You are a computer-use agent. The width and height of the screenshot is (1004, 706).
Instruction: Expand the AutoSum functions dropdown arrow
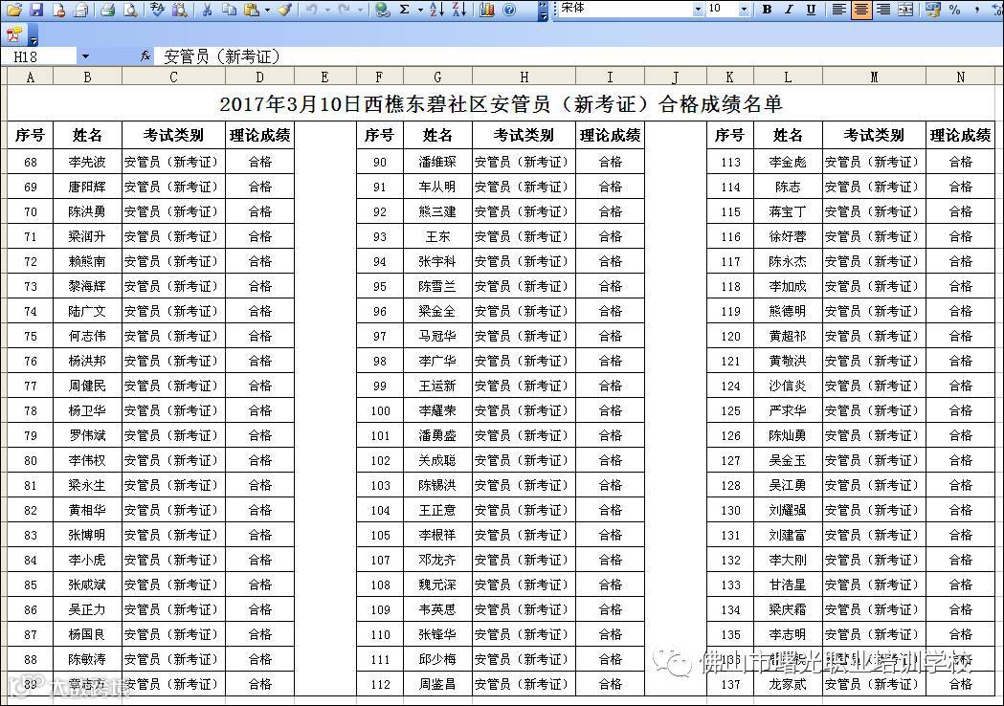coord(420,10)
